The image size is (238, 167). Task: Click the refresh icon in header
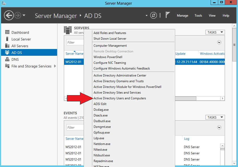click(x=154, y=15)
